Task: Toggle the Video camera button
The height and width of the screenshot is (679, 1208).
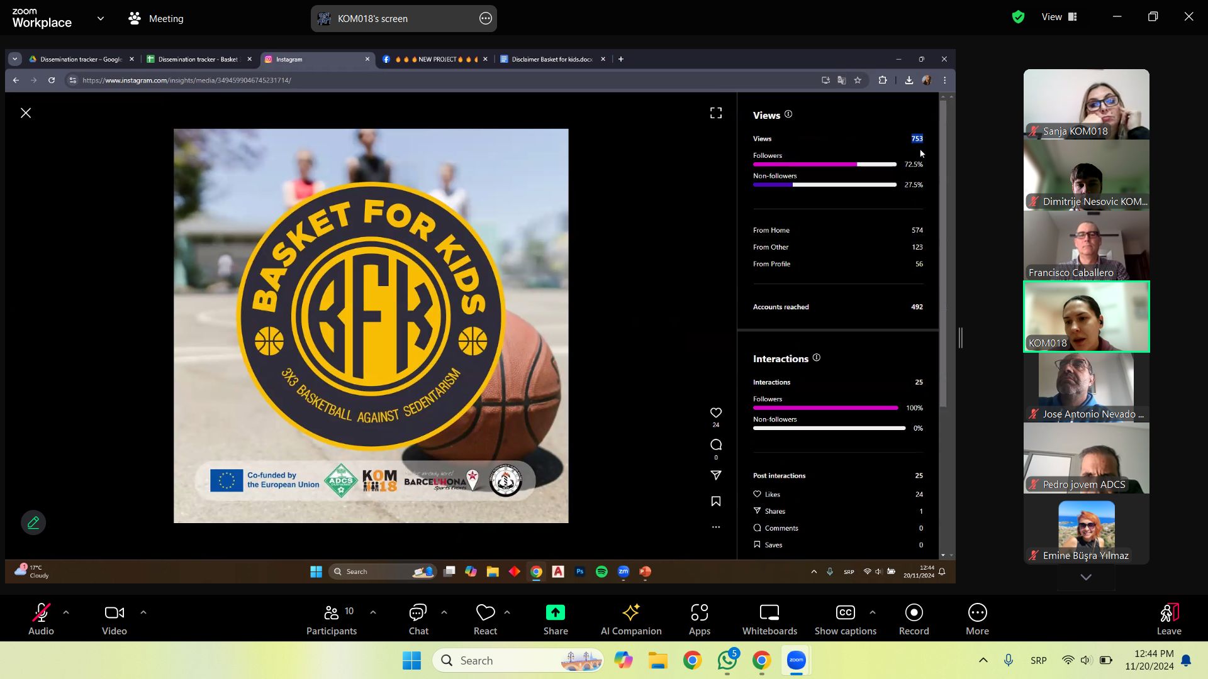Action: [x=114, y=619]
